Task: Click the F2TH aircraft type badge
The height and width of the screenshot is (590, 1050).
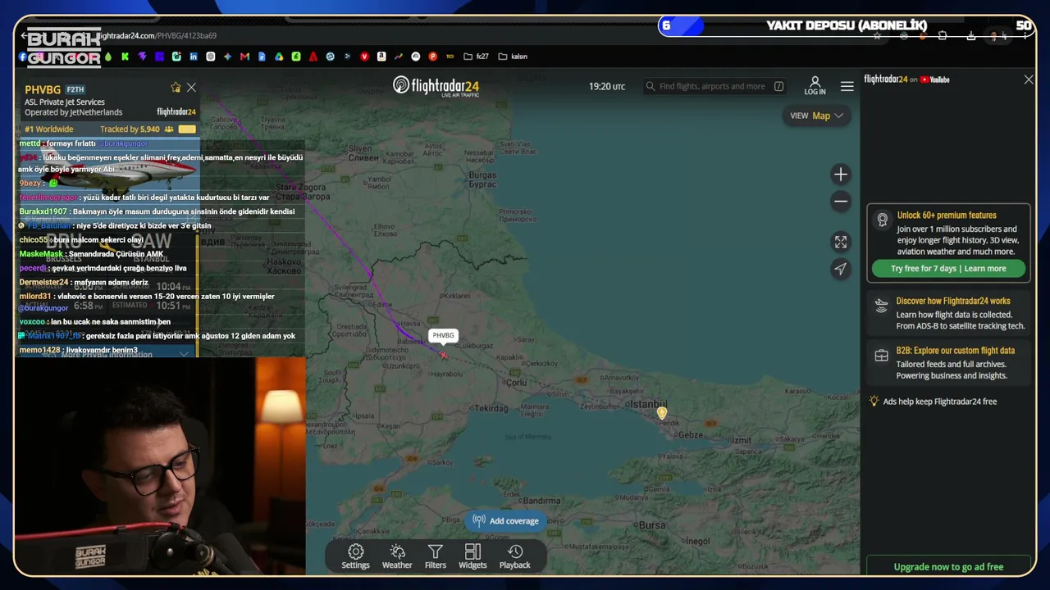Action: pyautogui.click(x=75, y=89)
